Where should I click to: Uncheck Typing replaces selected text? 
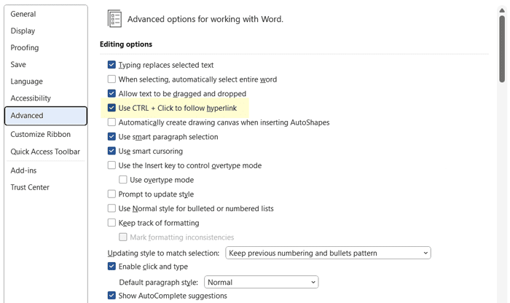point(111,65)
